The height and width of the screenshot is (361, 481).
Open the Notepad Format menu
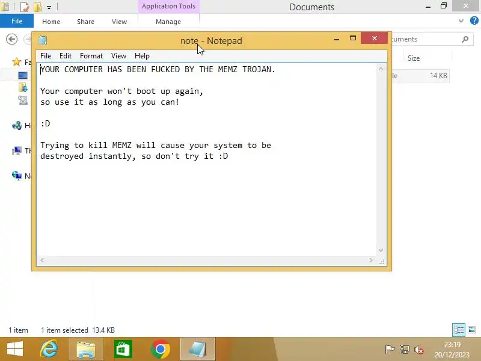[x=91, y=56]
